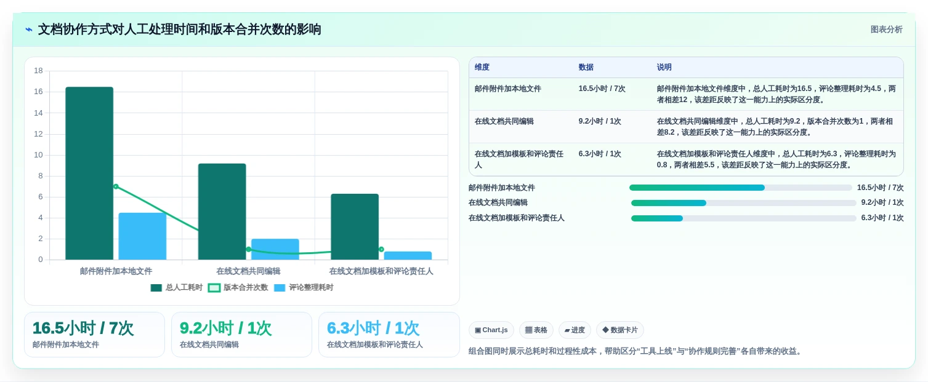Screen dimensions: 928x382
Task: Click the light blue 评论整理耗时 legend swatch
Action: point(280,288)
